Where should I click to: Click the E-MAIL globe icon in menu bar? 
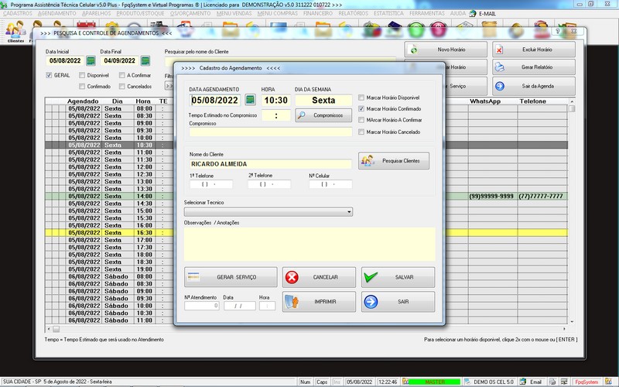click(473, 13)
